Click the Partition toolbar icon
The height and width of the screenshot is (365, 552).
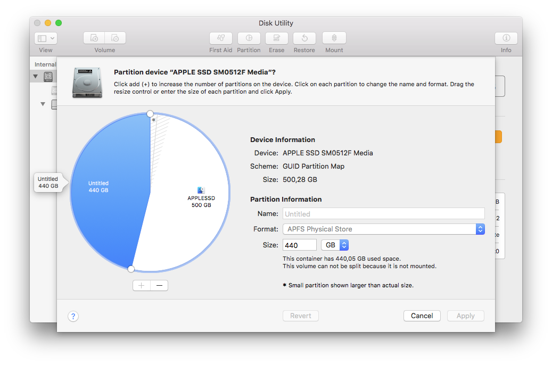coord(249,38)
